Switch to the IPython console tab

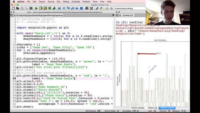(x=167, y=108)
